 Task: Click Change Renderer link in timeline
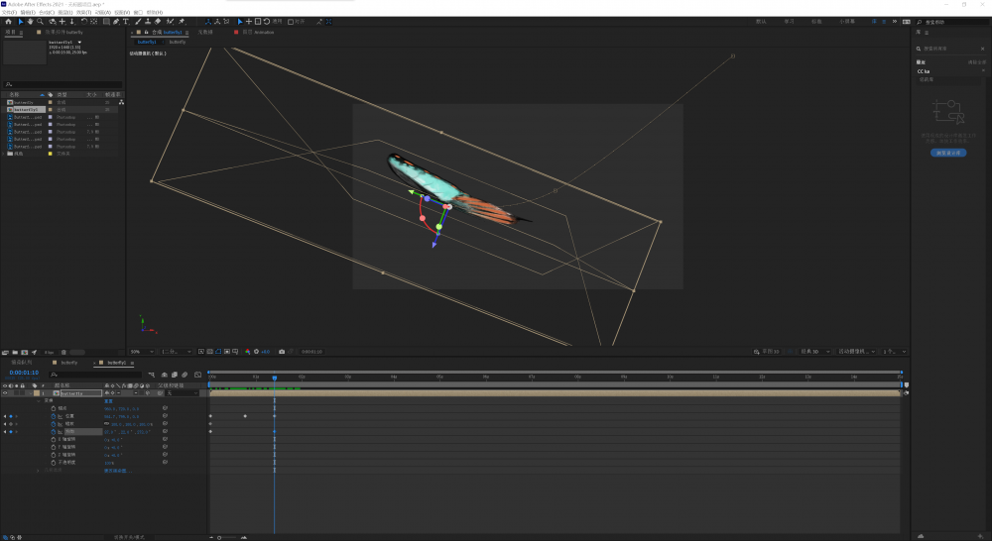click(118, 471)
